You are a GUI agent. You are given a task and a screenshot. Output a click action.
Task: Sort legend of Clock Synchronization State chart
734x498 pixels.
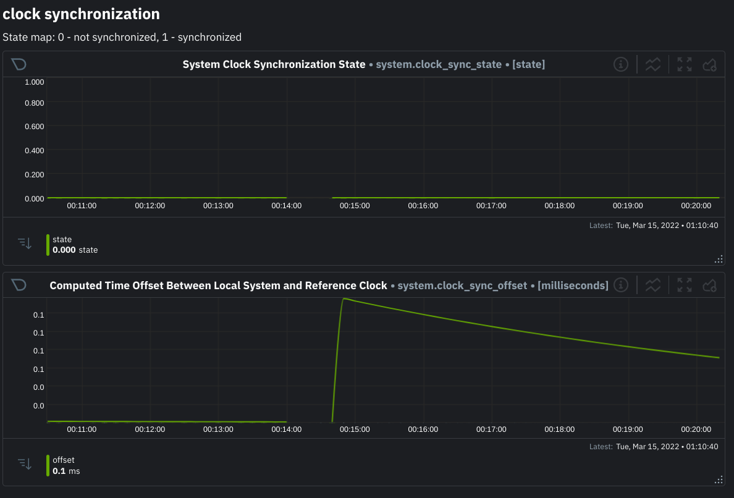point(25,243)
